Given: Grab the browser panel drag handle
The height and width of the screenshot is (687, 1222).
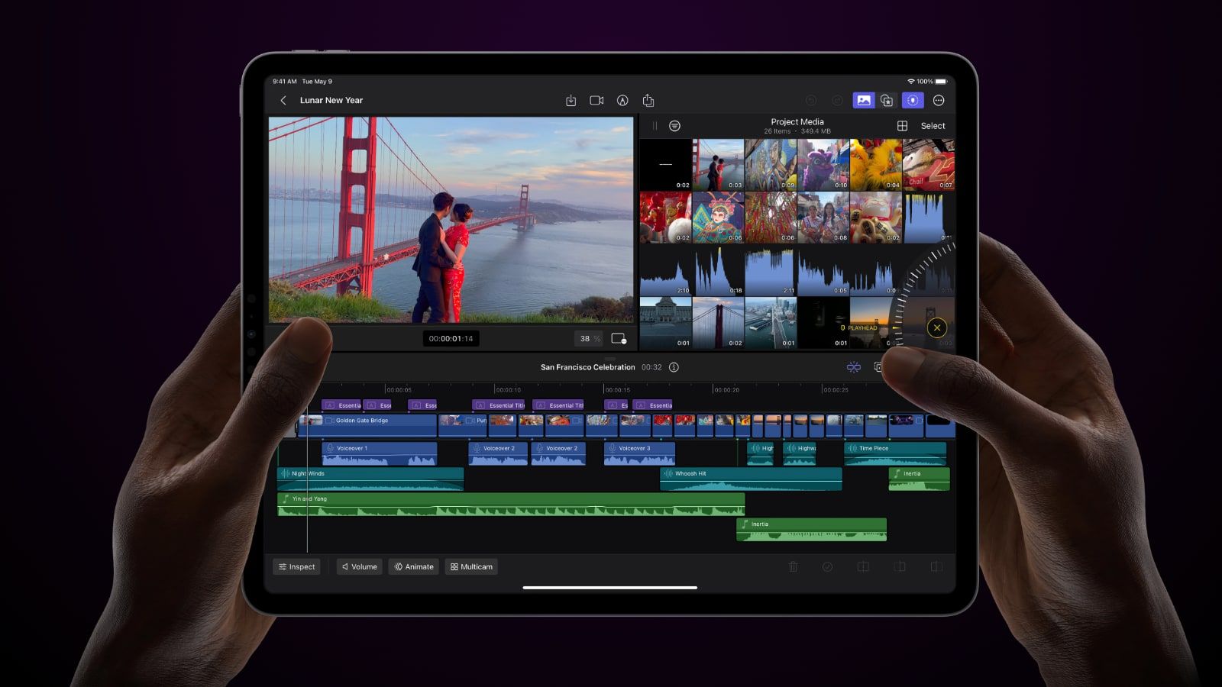Looking at the screenshot, I should (655, 126).
